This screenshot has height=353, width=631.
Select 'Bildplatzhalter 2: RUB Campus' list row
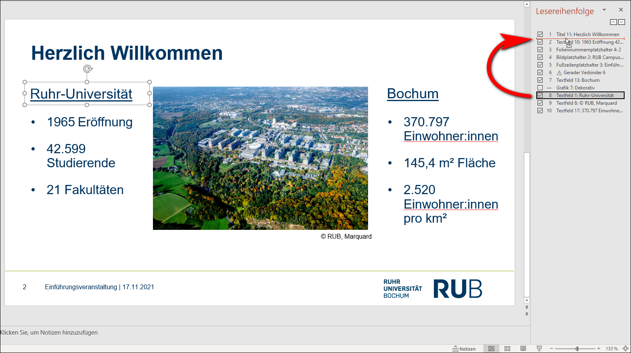pos(580,57)
